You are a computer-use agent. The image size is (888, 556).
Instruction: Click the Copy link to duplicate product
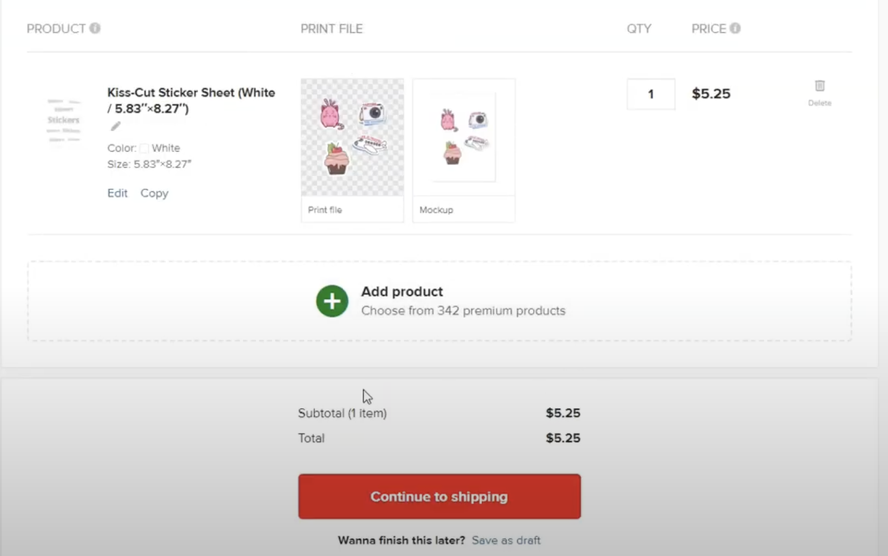pos(154,193)
